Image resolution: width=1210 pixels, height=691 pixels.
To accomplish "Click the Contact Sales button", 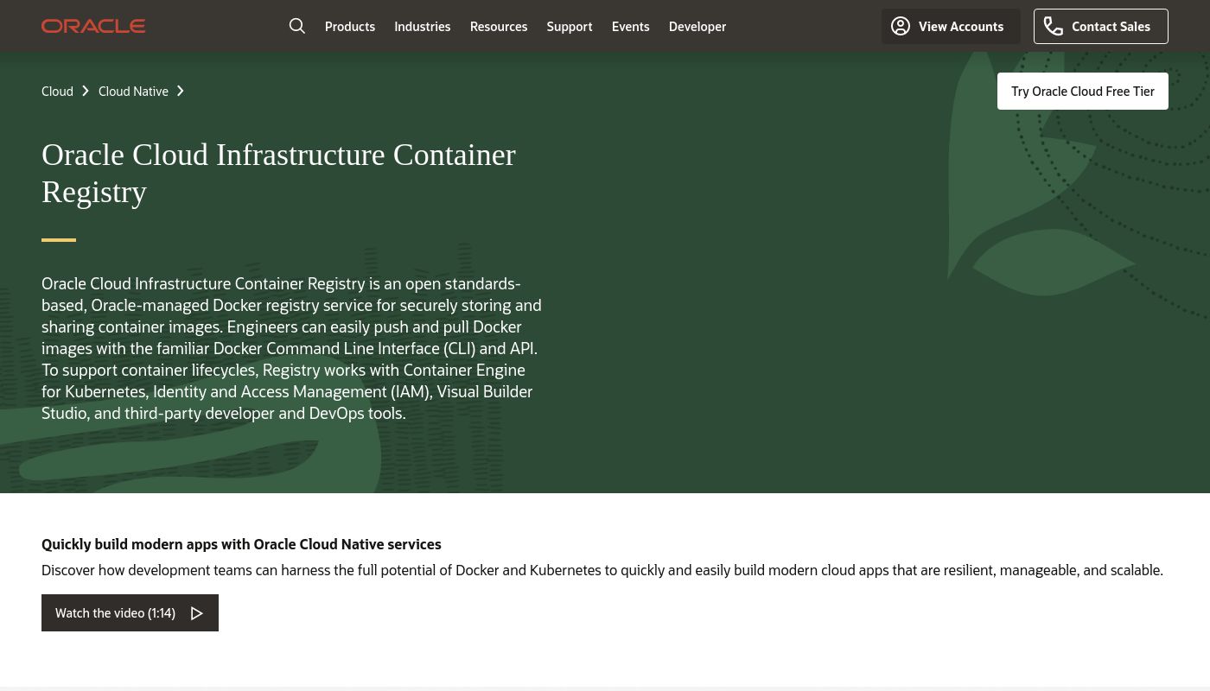I will (1101, 27).
